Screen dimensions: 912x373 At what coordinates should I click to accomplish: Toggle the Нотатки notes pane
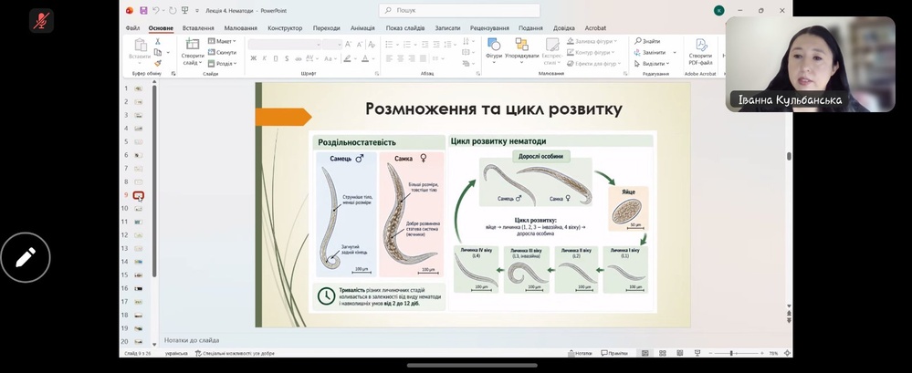[x=580, y=353]
